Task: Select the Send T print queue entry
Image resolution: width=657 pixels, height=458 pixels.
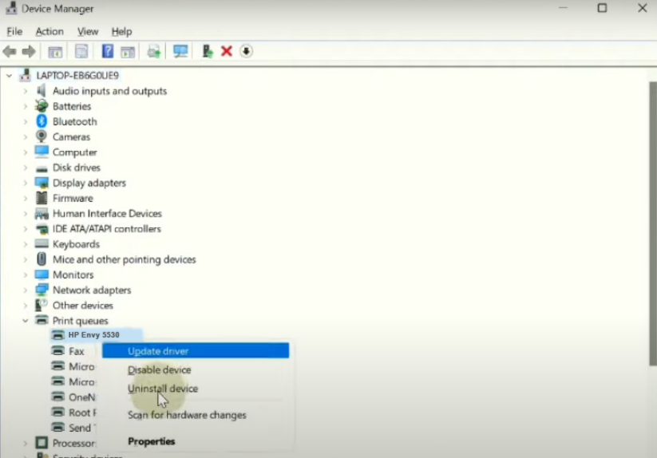Action: [x=82, y=428]
